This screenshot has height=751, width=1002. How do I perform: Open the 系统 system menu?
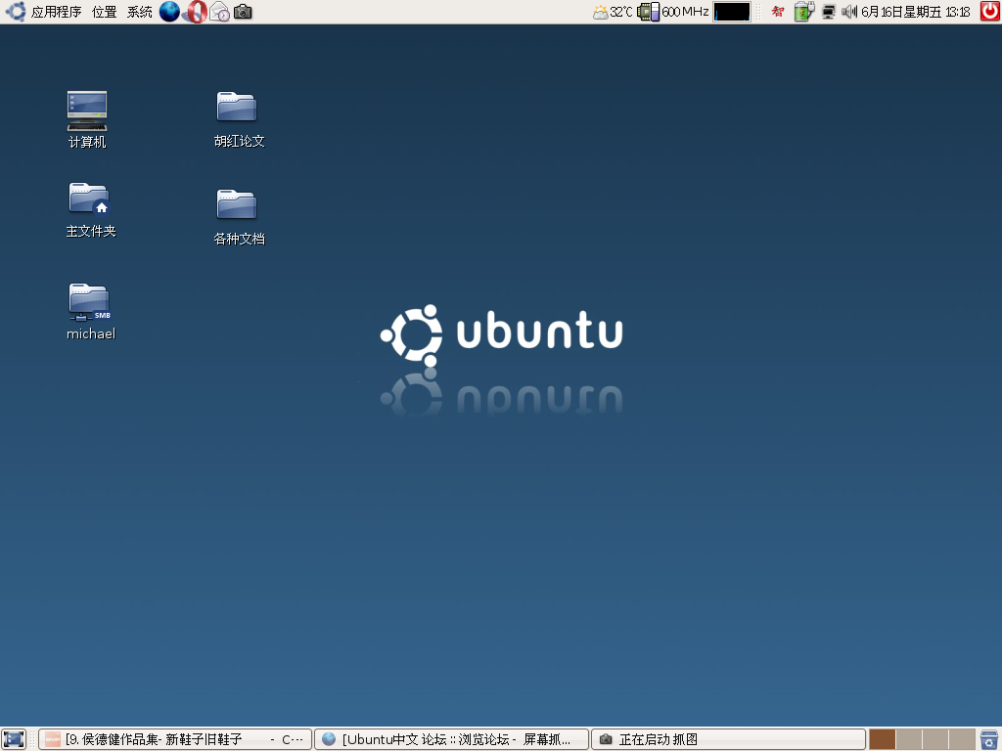tap(139, 12)
